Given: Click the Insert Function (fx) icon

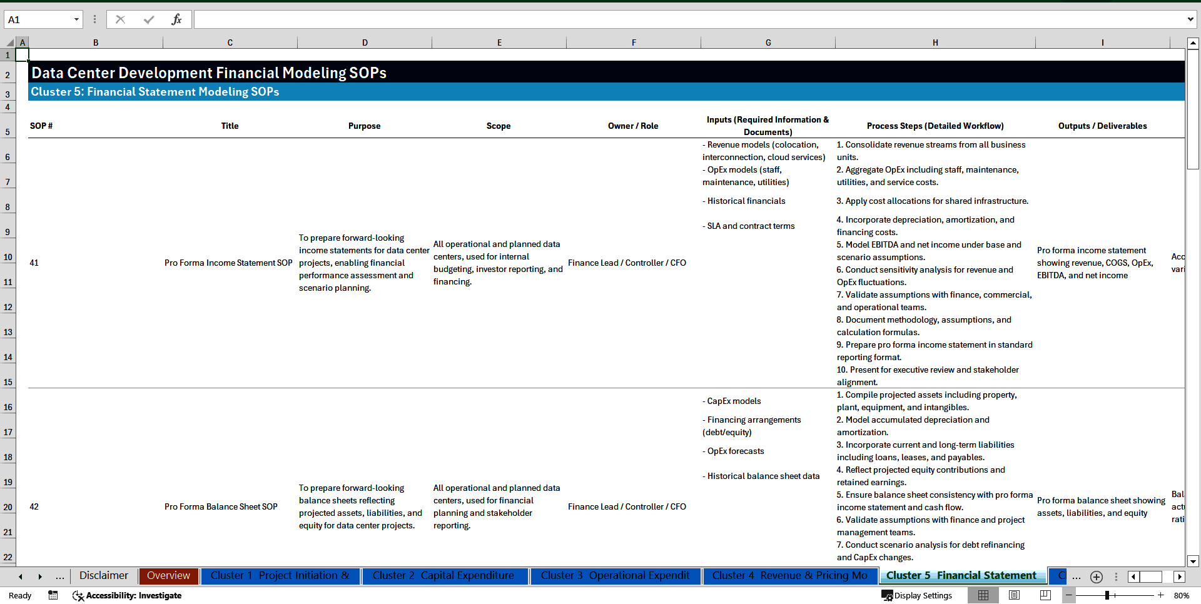Looking at the screenshot, I should click(x=177, y=19).
